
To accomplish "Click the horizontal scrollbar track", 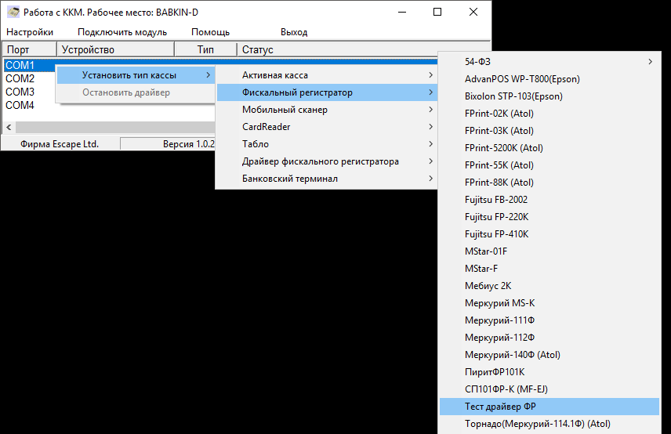I will click(115, 127).
